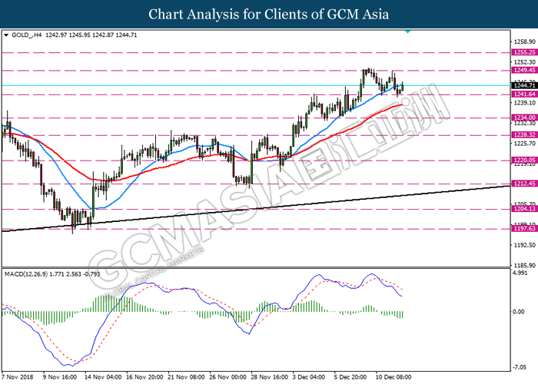Click the 7 Nov 2018 date label

click(18, 377)
